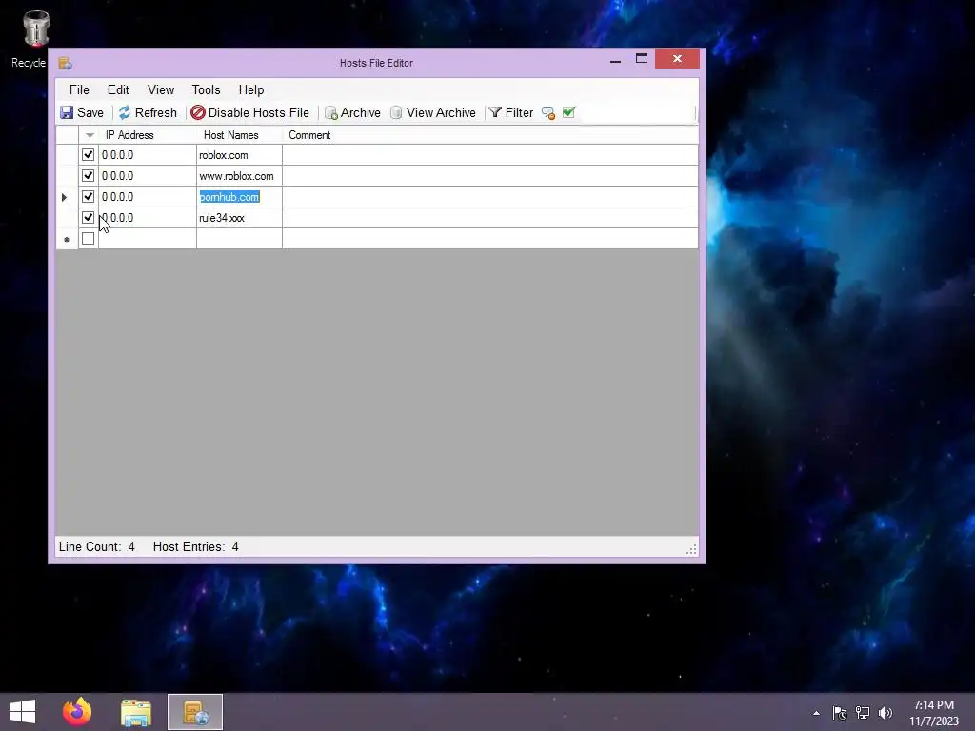975x731 pixels.
Task: Click the comment cell of rule34.xxx row
Action: 490,218
